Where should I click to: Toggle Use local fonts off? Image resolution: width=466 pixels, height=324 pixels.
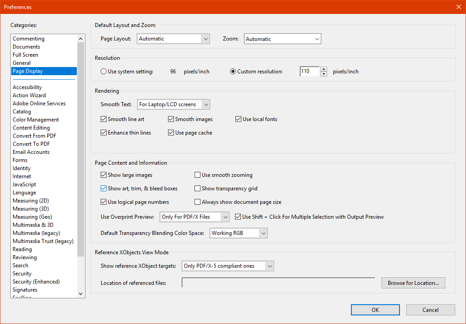point(238,119)
